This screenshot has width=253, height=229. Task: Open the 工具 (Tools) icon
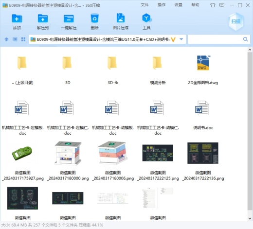tap(146, 18)
